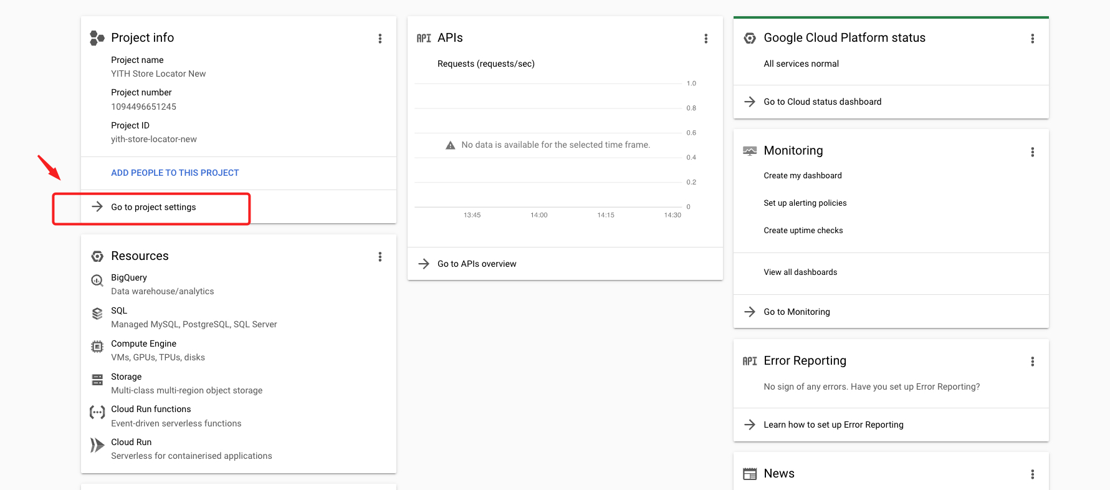Click All services normal status text
Viewport: 1110px width, 490px height.
[x=801, y=64]
